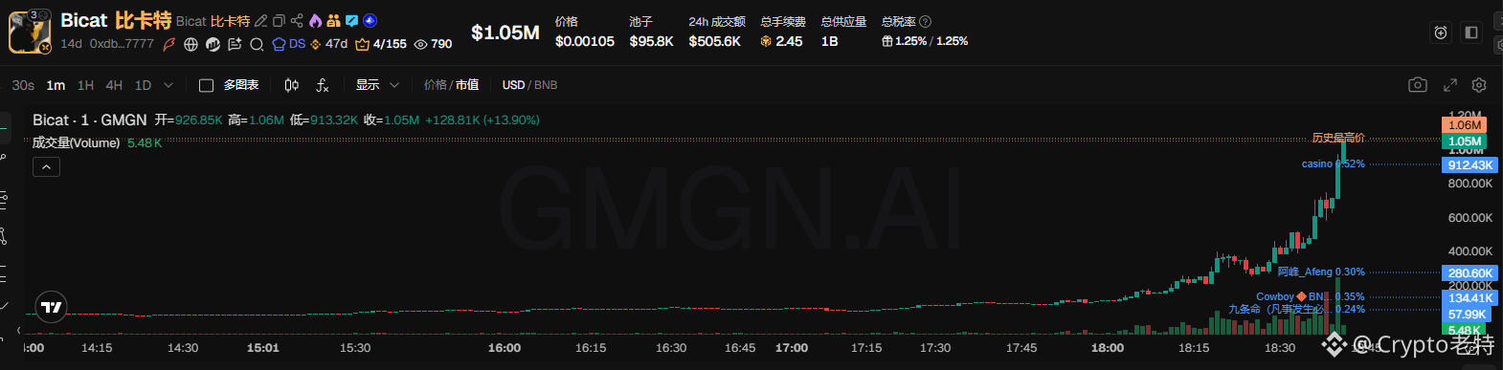
Task: Click the 16:00 time axis label
Action: coord(505,348)
